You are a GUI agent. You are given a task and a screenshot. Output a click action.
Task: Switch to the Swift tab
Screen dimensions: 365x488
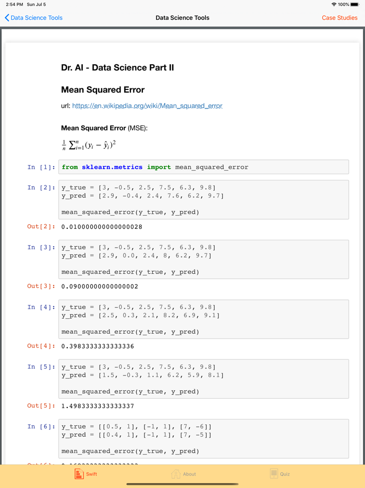pos(86,473)
